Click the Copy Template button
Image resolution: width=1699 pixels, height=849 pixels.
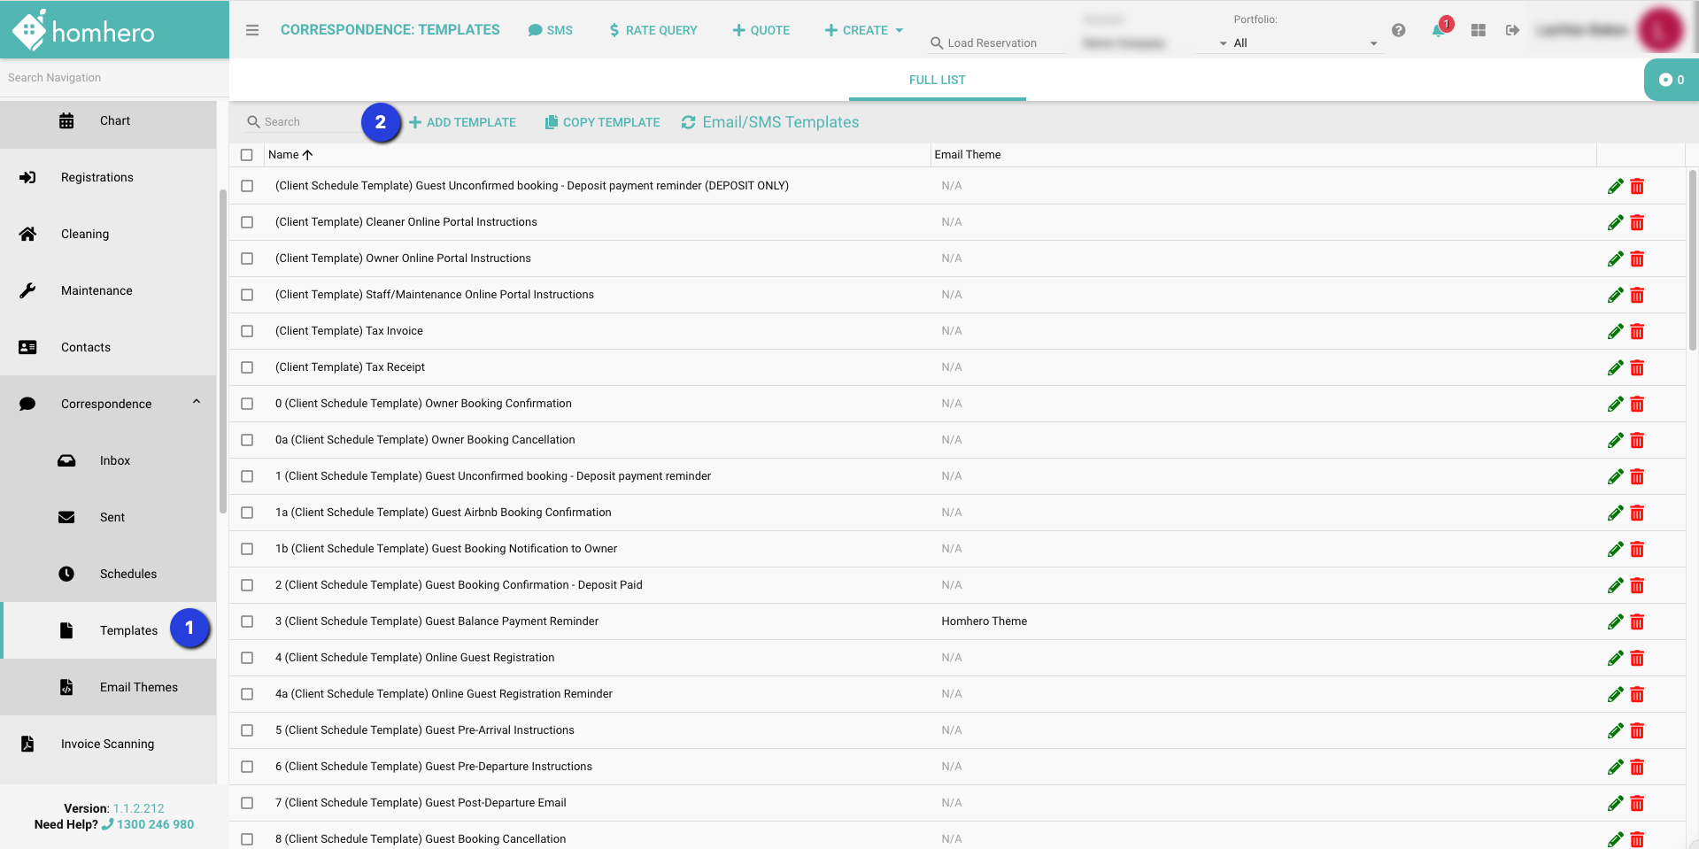tap(603, 122)
